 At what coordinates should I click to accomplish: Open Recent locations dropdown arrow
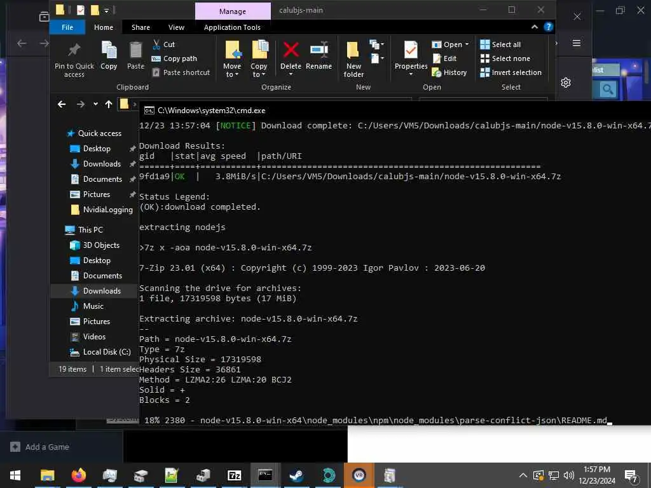coord(95,104)
